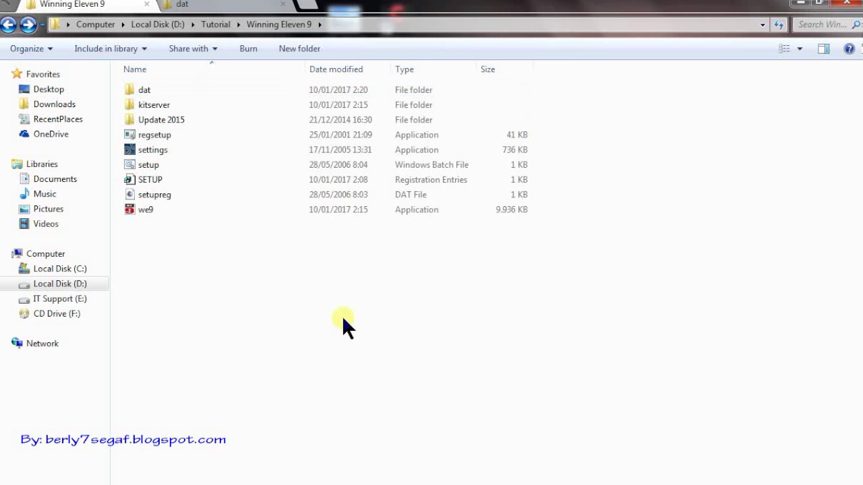Click the CD Drive (F:) disc icon
863x485 pixels.
(24, 313)
